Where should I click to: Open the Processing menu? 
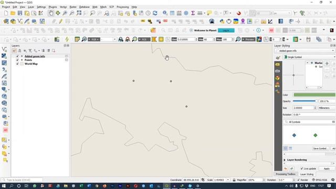point(122,7)
